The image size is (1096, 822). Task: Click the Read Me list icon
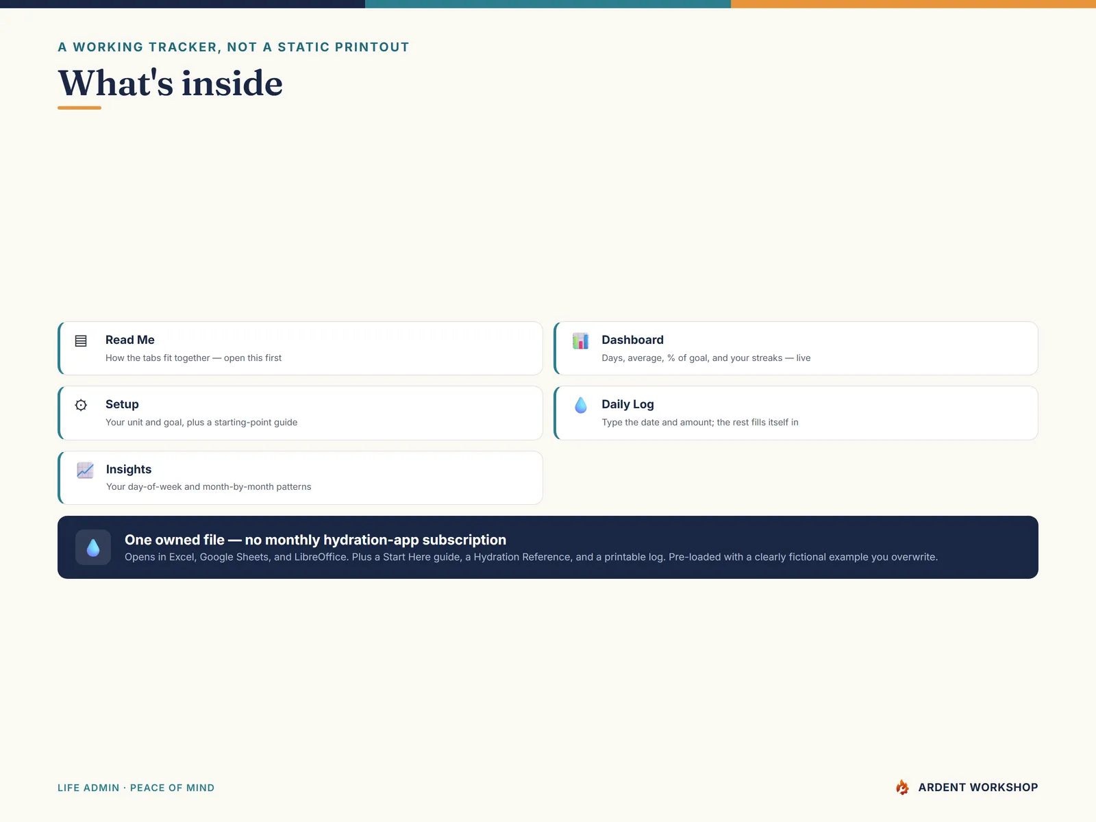tap(81, 340)
